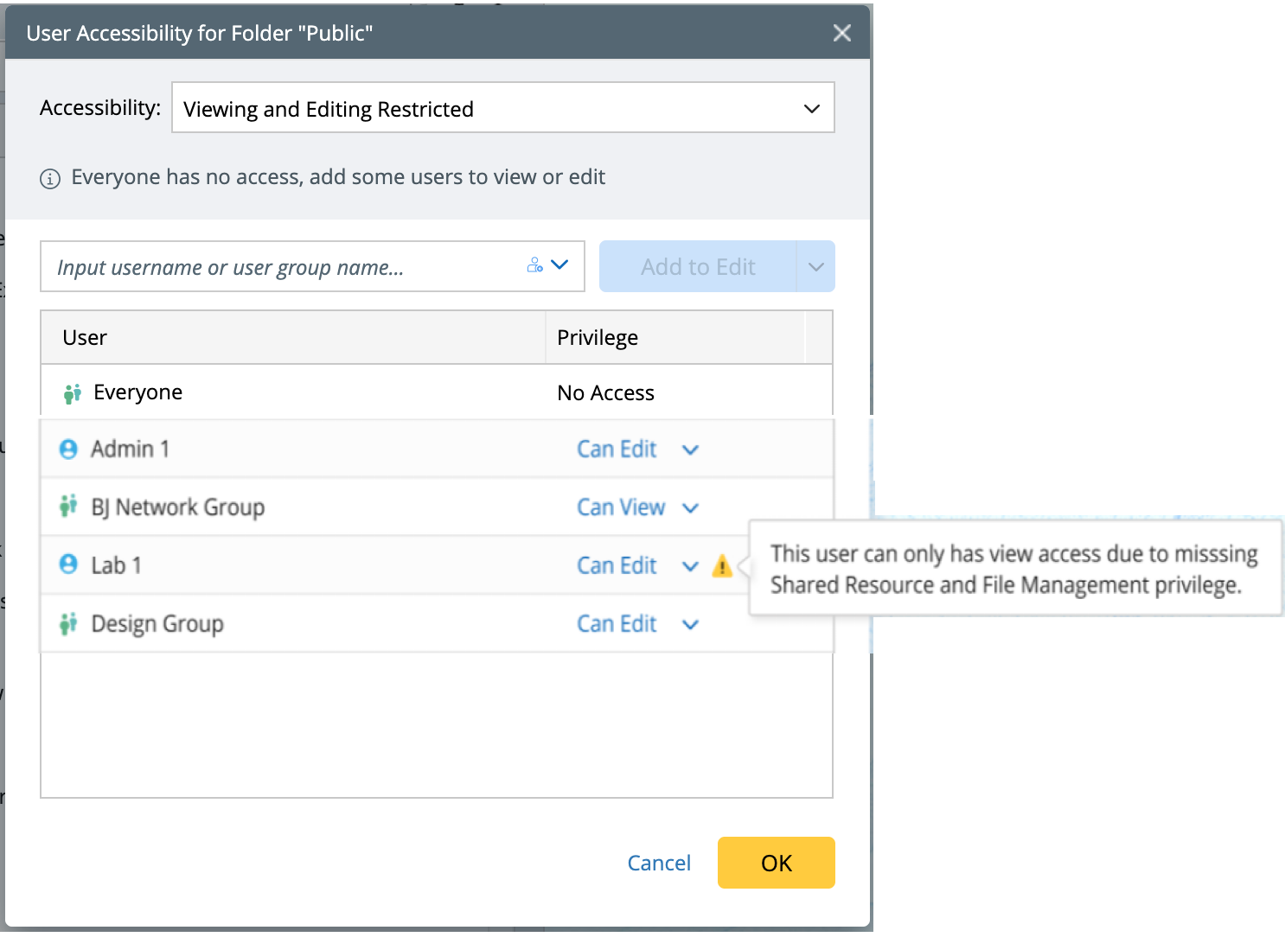The image size is (1285, 937).
Task: Open the Add to Edit split arrow
Action: click(815, 266)
